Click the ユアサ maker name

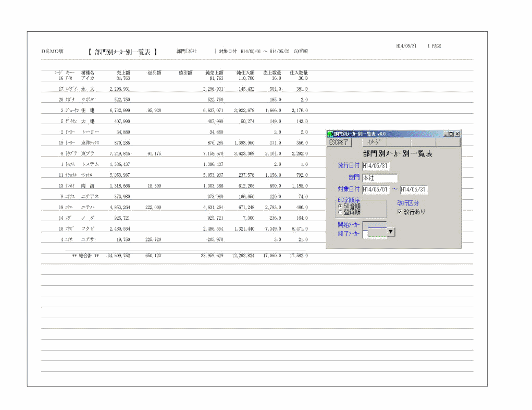(88, 239)
